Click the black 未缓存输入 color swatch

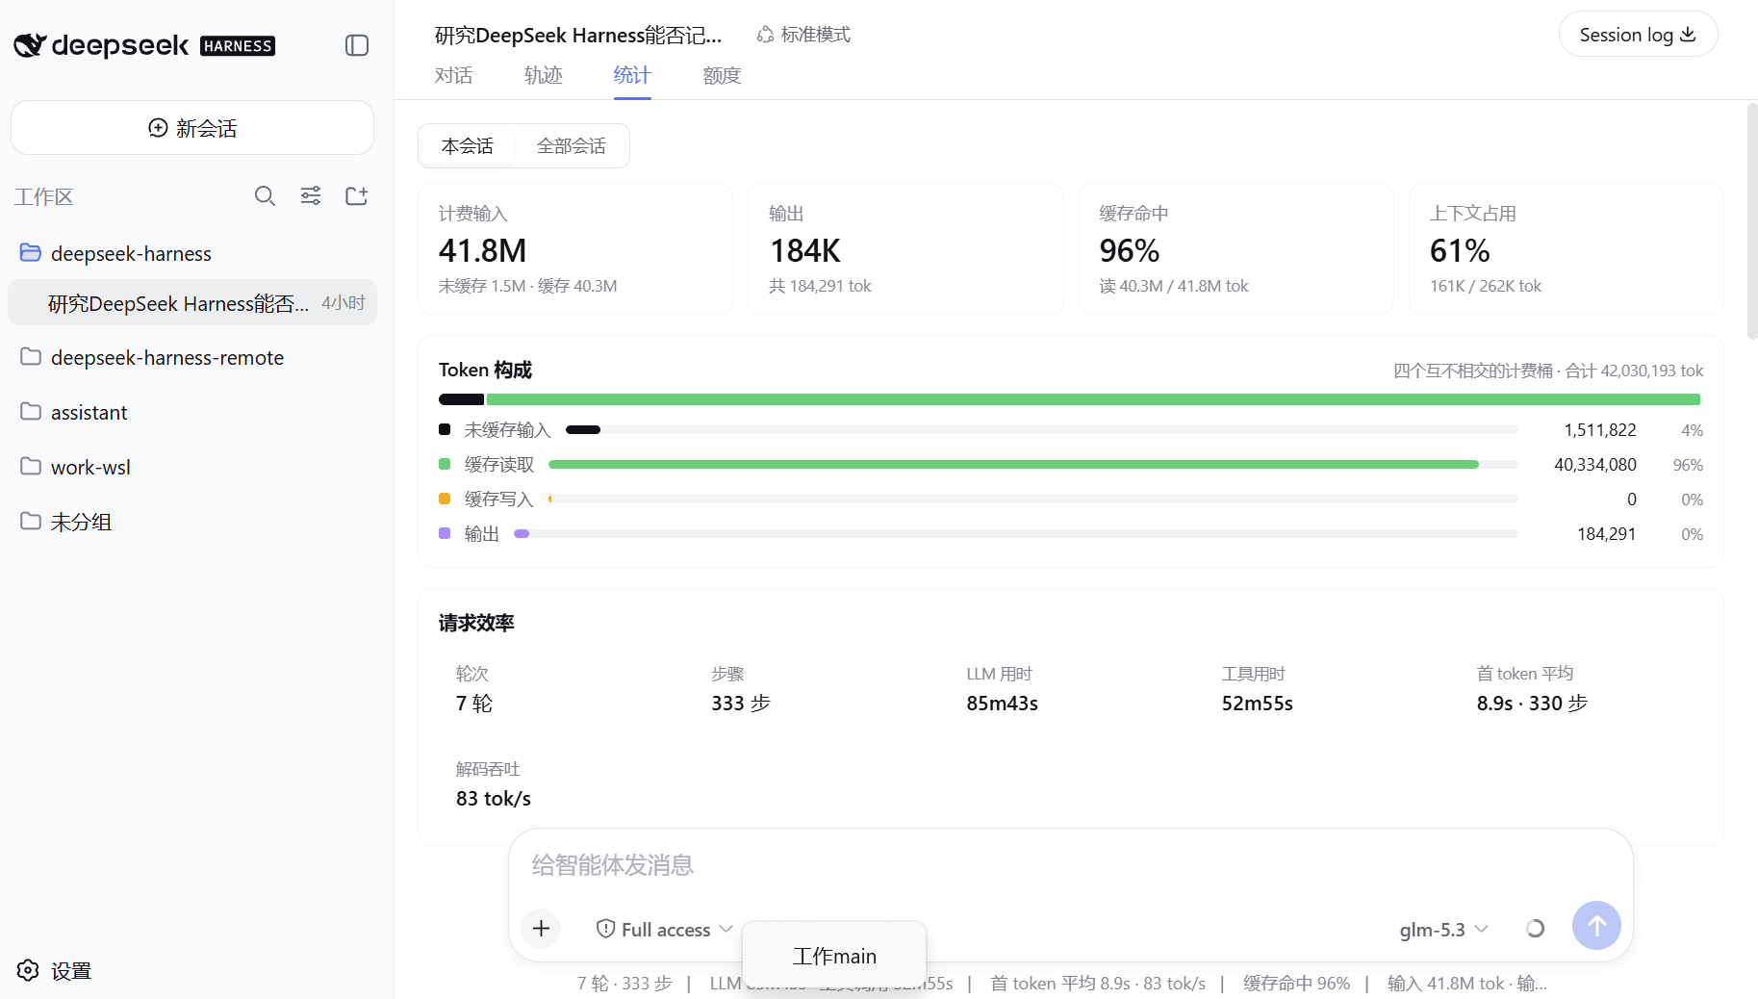(x=445, y=429)
